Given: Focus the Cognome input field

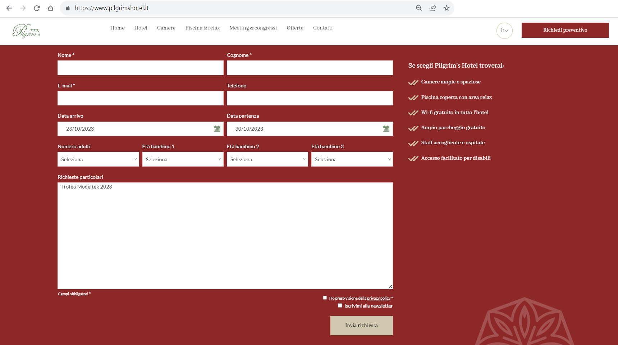Looking at the screenshot, I should click(x=310, y=68).
